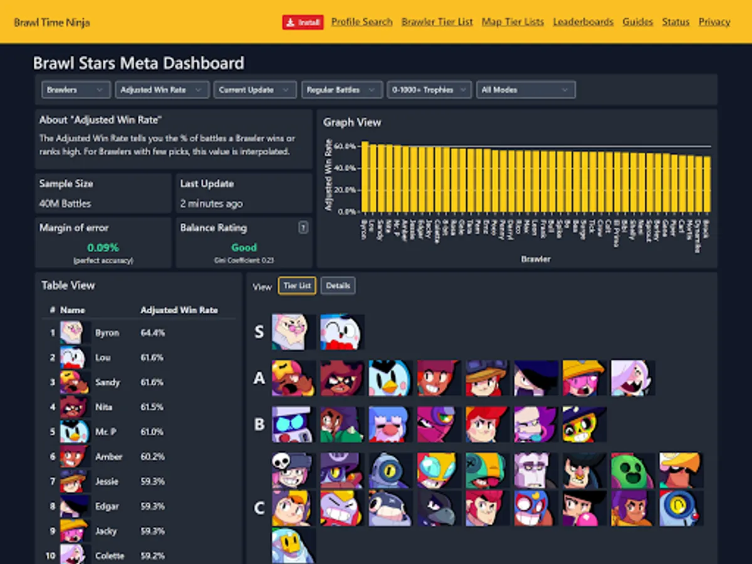Viewport: 752px width, 564px height.
Task: Open the Profile Search link
Action: pyautogui.click(x=362, y=21)
